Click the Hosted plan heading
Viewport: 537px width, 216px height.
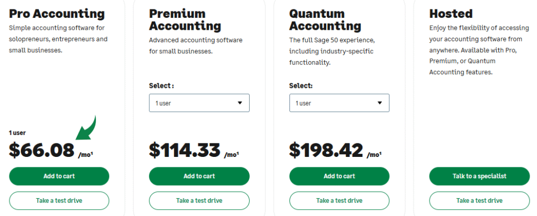450,14
